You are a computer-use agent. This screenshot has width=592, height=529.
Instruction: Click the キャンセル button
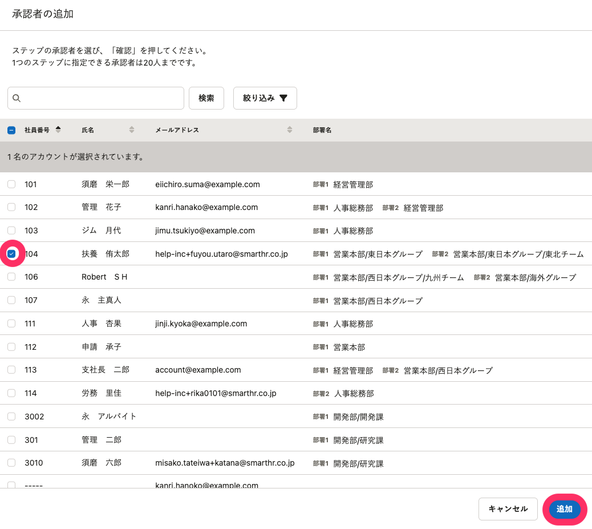point(508,509)
